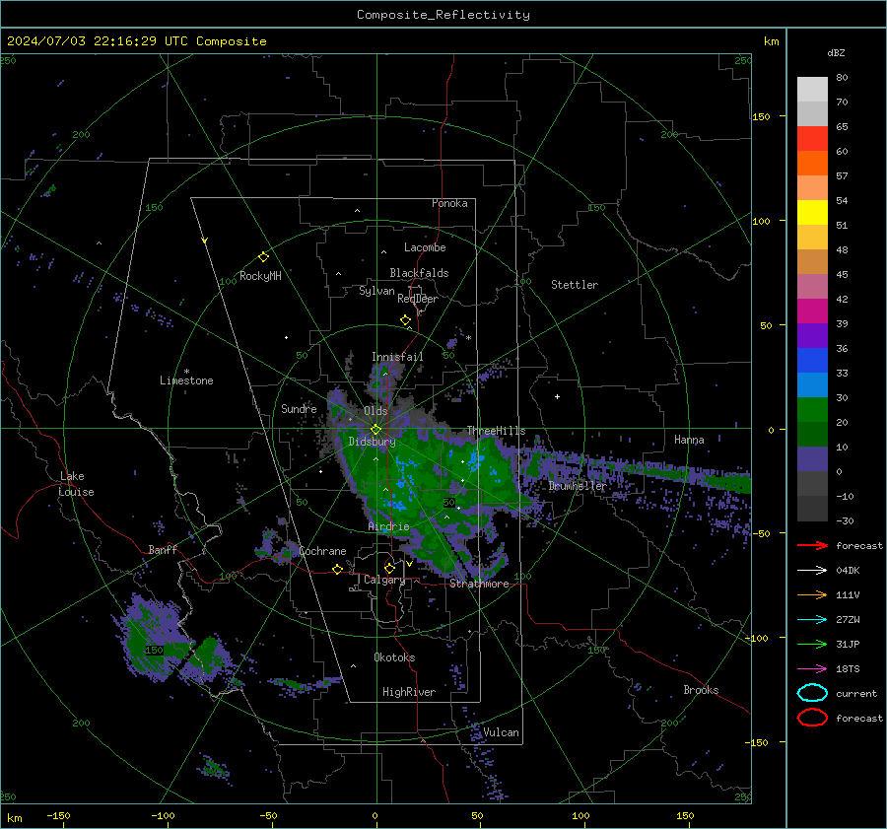
Task: Click the Lacombe city label
Action: (x=425, y=247)
